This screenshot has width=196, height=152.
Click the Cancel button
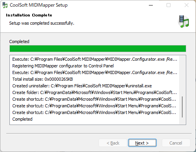176,143
